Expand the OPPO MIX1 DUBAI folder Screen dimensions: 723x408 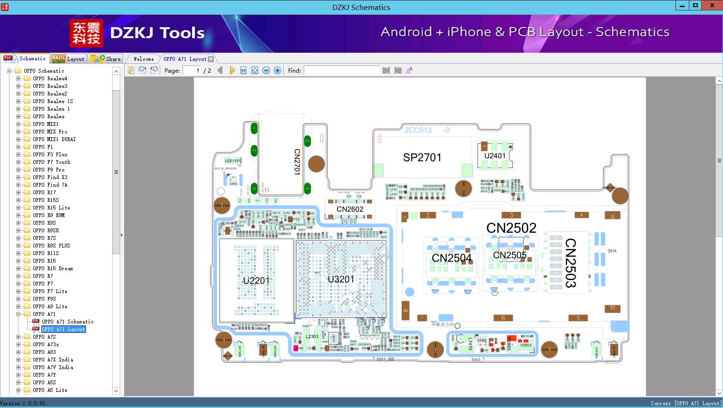[18, 139]
